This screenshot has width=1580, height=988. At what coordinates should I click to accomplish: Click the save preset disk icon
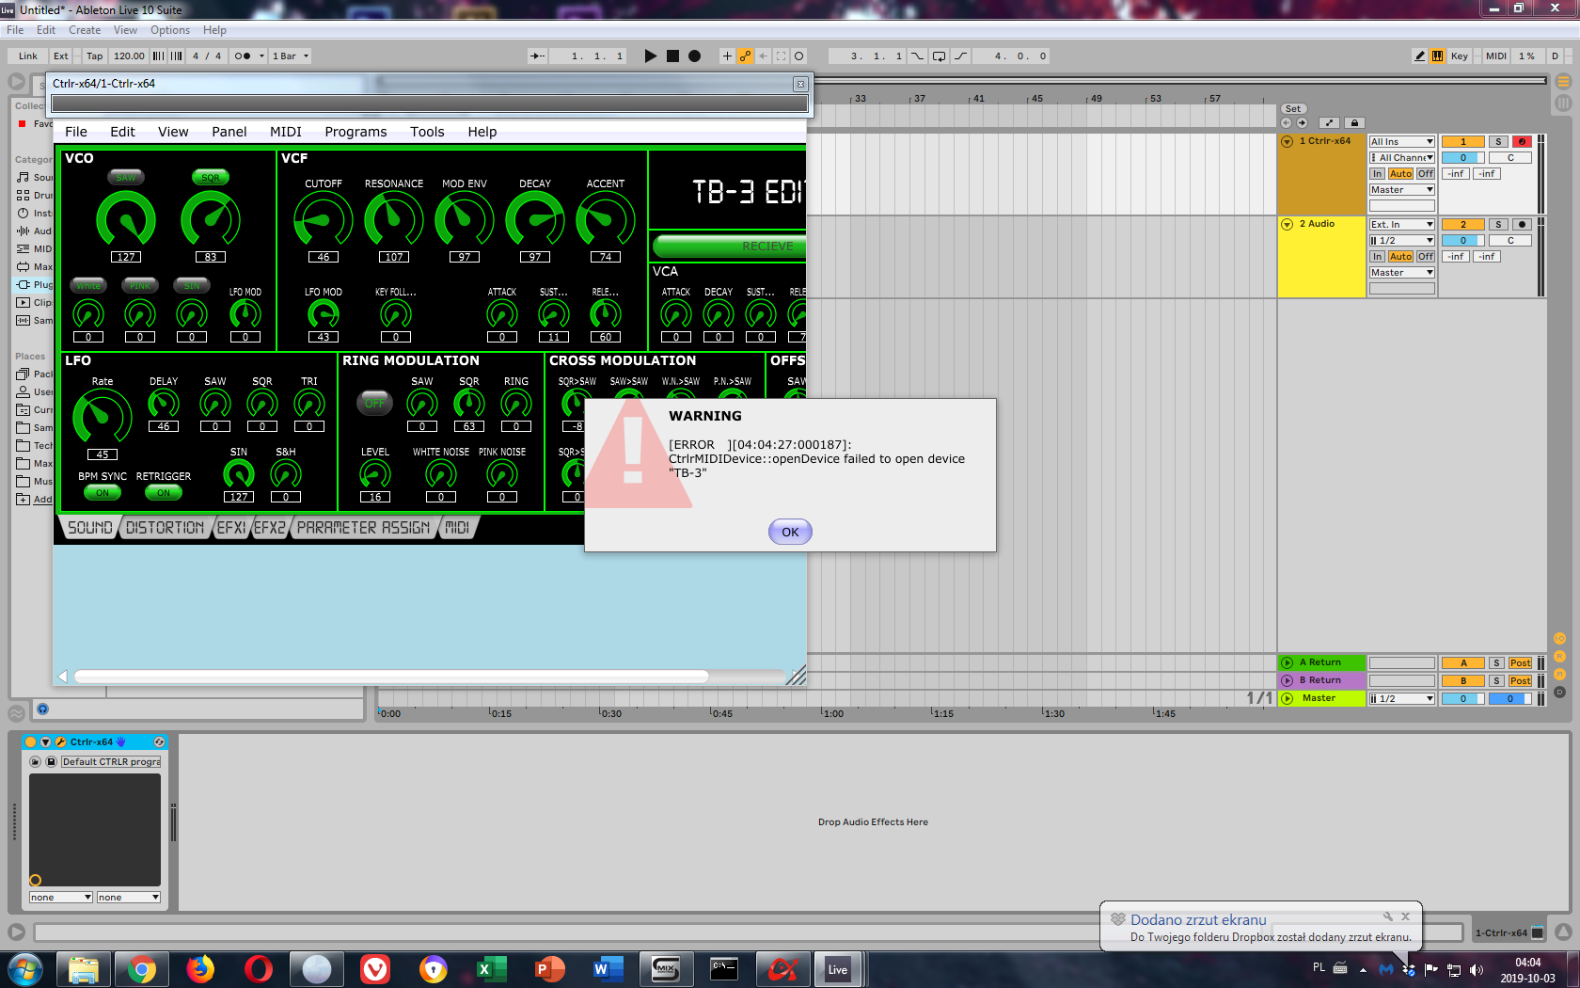coord(52,762)
